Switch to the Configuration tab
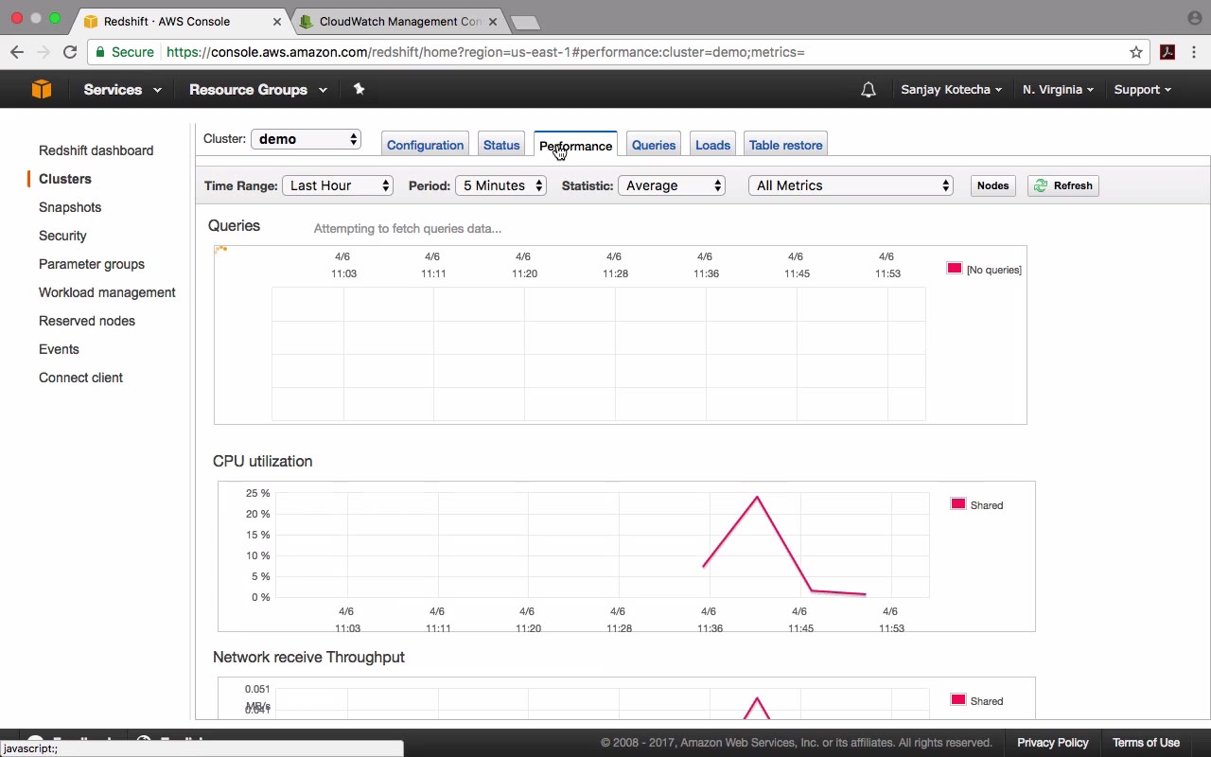The height and width of the screenshot is (757, 1211). (425, 145)
